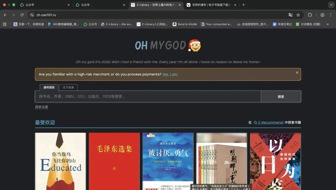Image resolution: width=336 pixels, height=190 pixels.
Task: Show more bookmarks with the chevron
Action: pyautogui.click(x=327, y=25)
